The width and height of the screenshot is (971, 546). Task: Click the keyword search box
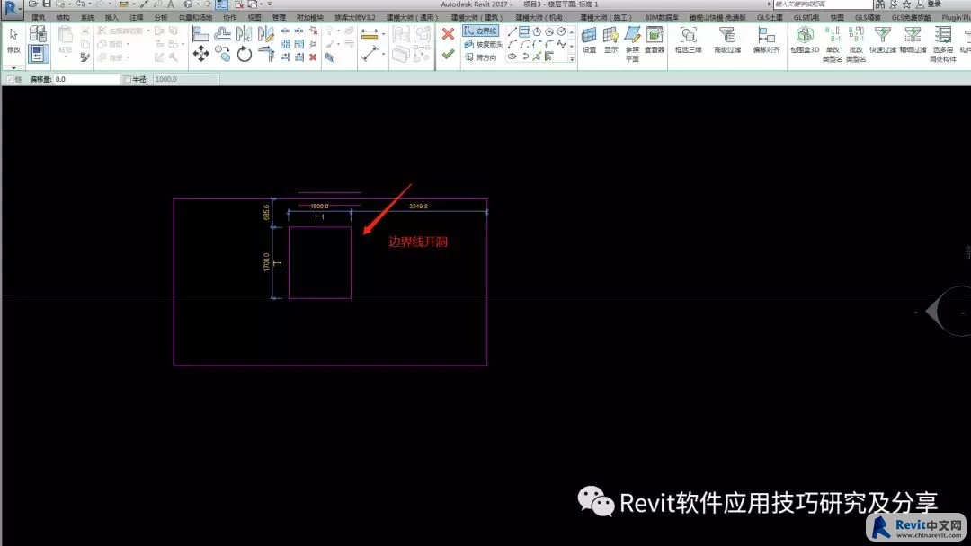coord(822,4)
